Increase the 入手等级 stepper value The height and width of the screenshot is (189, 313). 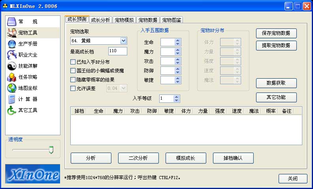[x=176, y=97]
